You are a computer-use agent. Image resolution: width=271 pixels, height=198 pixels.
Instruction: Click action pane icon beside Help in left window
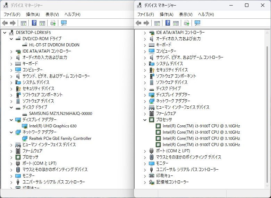(x=42, y=23)
